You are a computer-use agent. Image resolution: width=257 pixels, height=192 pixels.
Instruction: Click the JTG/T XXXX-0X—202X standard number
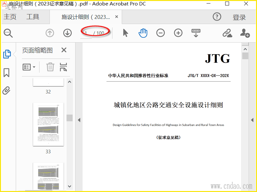208,76
